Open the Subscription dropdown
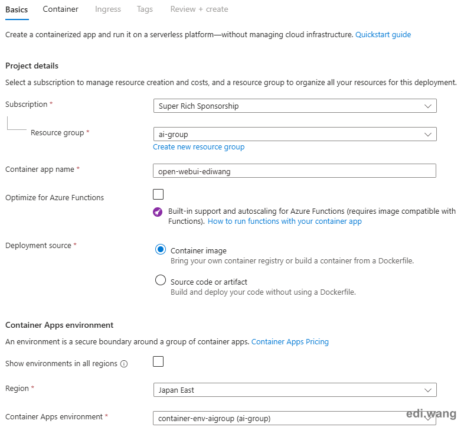This screenshot has height=427, width=464. (295, 106)
